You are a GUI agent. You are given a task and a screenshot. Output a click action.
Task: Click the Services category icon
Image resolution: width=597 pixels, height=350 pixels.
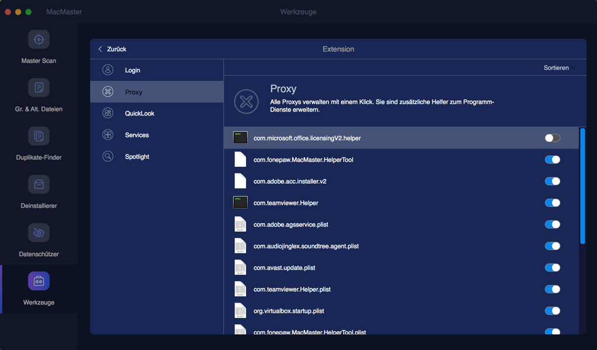tap(108, 135)
